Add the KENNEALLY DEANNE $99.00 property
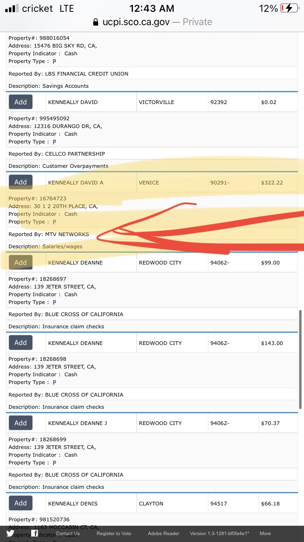 point(21,262)
